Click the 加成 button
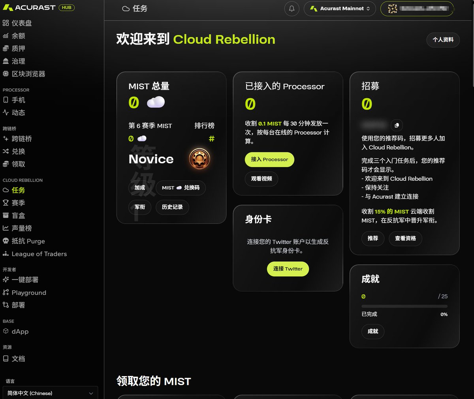Screen dimensions: 474x399 click(140, 188)
